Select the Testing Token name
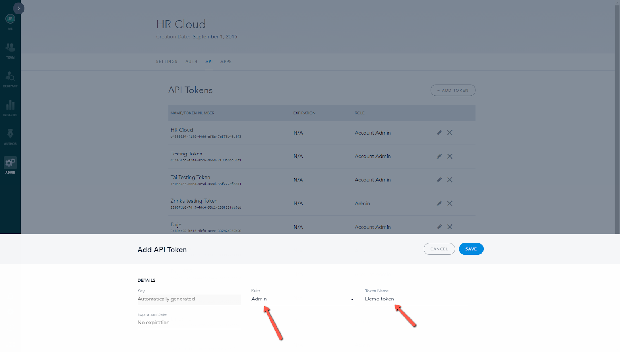The width and height of the screenshot is (620, 352). pos(186,154)
